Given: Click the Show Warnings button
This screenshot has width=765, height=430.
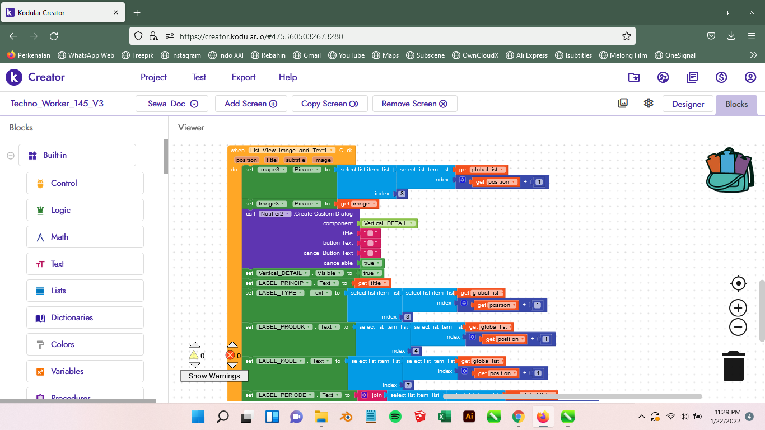Looking at the screenshot, I should pos(214,376).
